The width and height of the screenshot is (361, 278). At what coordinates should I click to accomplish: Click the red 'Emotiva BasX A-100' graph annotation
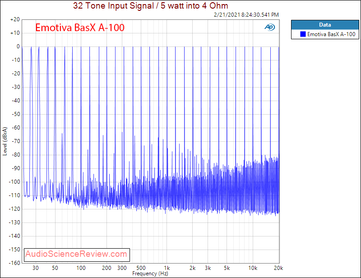pos(80,28)
